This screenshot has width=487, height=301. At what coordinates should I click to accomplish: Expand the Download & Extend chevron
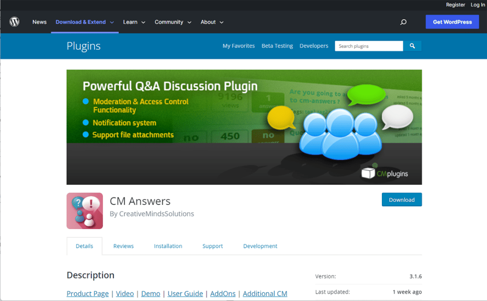[x=112, y=22]
